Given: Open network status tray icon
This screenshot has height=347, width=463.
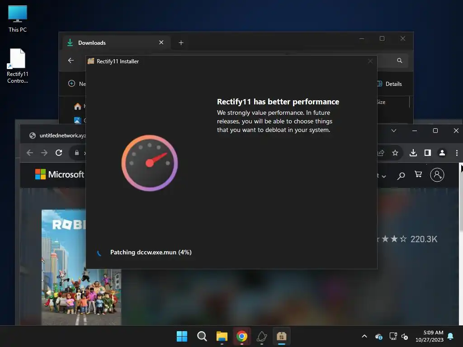Looking at the screenshot, I should [x=393, y=336].
